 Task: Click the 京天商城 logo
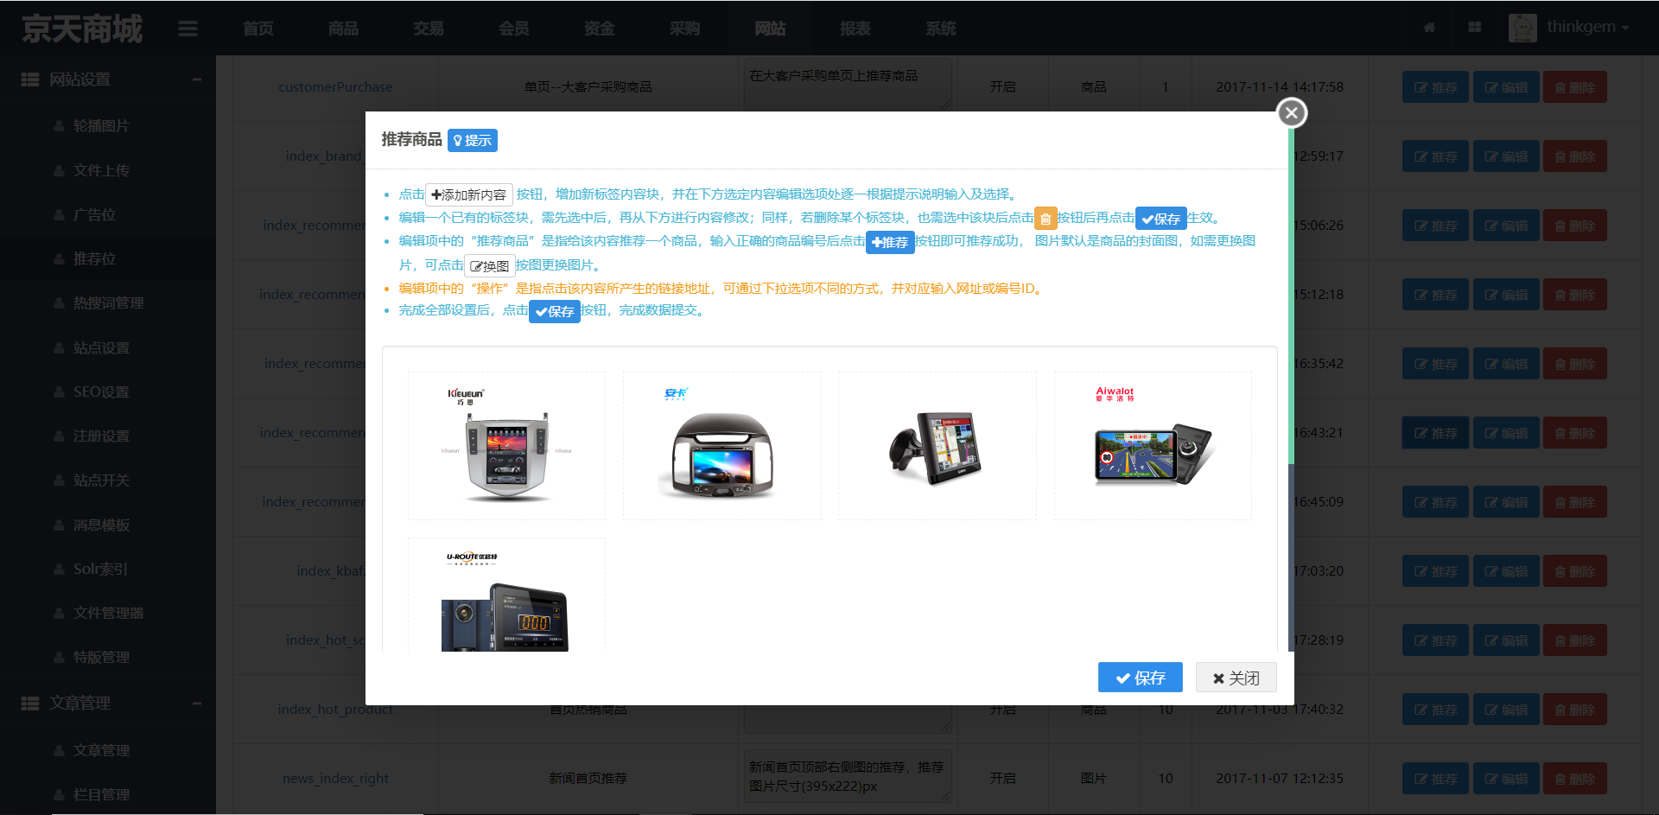(82, 29)
